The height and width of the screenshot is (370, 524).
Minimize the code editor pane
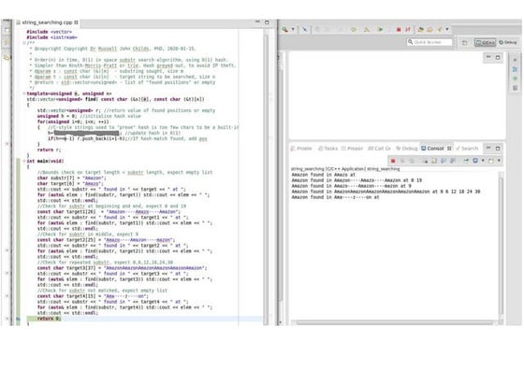point(257,22)
